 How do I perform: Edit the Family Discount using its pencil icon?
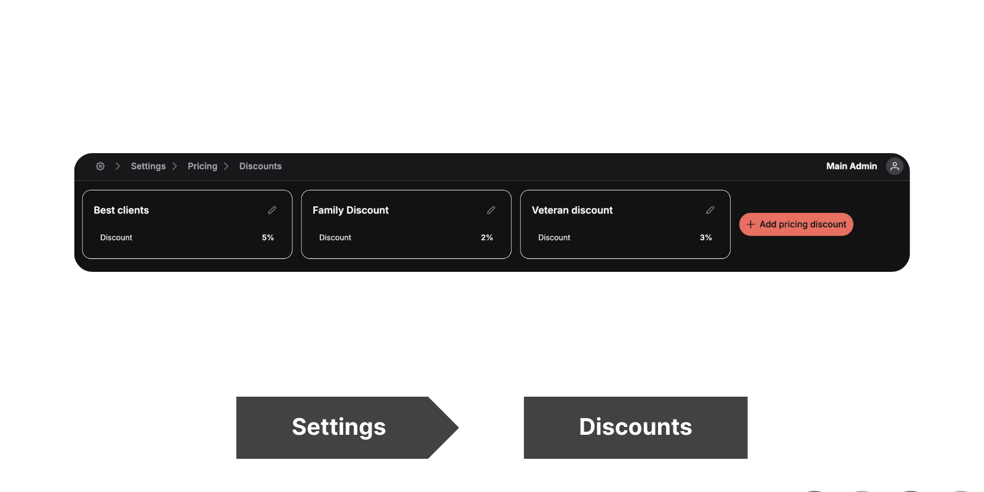[491, 210]
